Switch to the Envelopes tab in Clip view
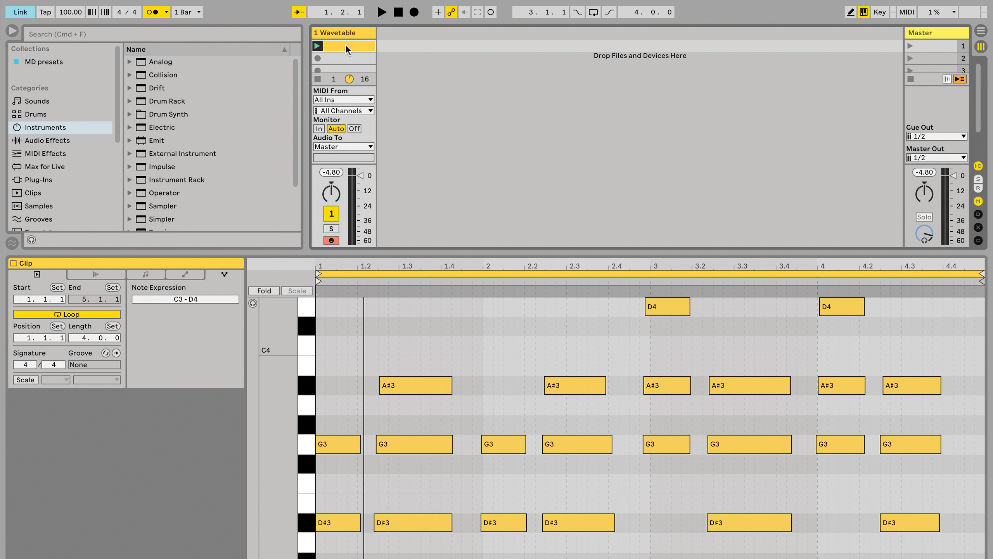Screen dimensions: 993x559 [x=185, y=274]
